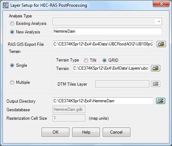Select Existing Analysis radio button
Viewport: 172px width, 146px height.
click(x=12, y=23)
